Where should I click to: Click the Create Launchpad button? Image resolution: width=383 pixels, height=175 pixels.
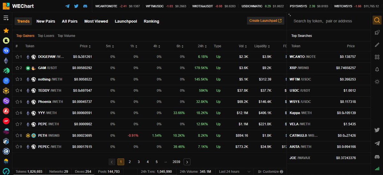coord(266,21)
